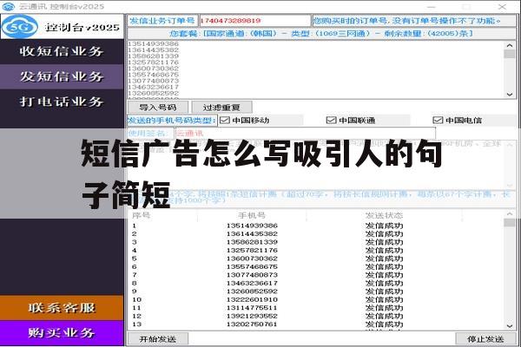Select table row with 13921293552
Image resolution: width=521 pixels, height=347 pixels.
point(316,316)
